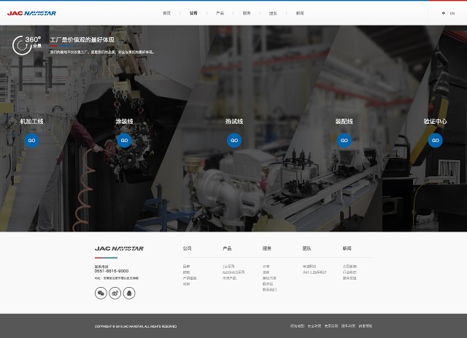Select the 验证中心 panel title
467x338 pixels.
(x=436, y=122)
